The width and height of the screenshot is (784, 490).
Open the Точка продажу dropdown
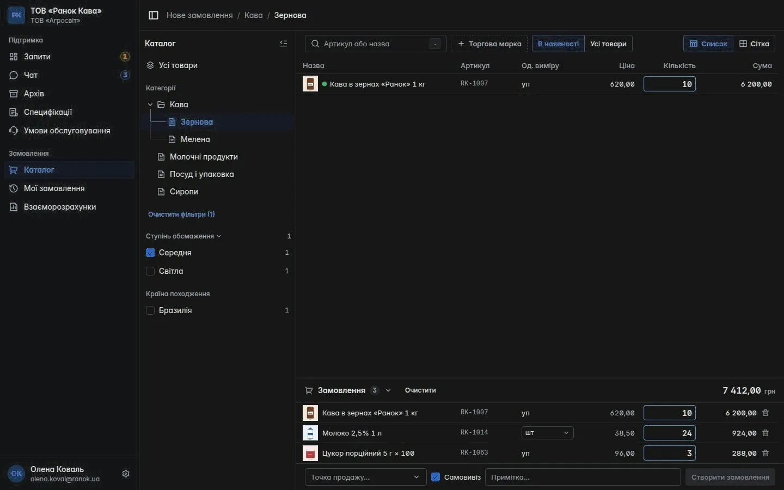pyautogui.click(x=365, y=477)
